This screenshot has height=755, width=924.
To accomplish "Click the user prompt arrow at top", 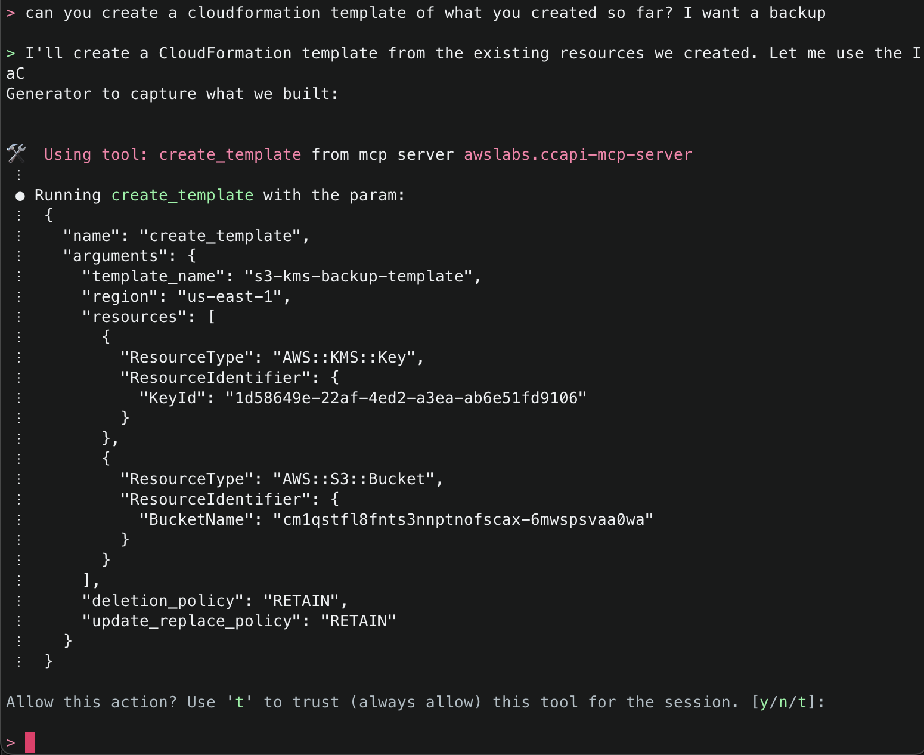I will coord(10,13).
